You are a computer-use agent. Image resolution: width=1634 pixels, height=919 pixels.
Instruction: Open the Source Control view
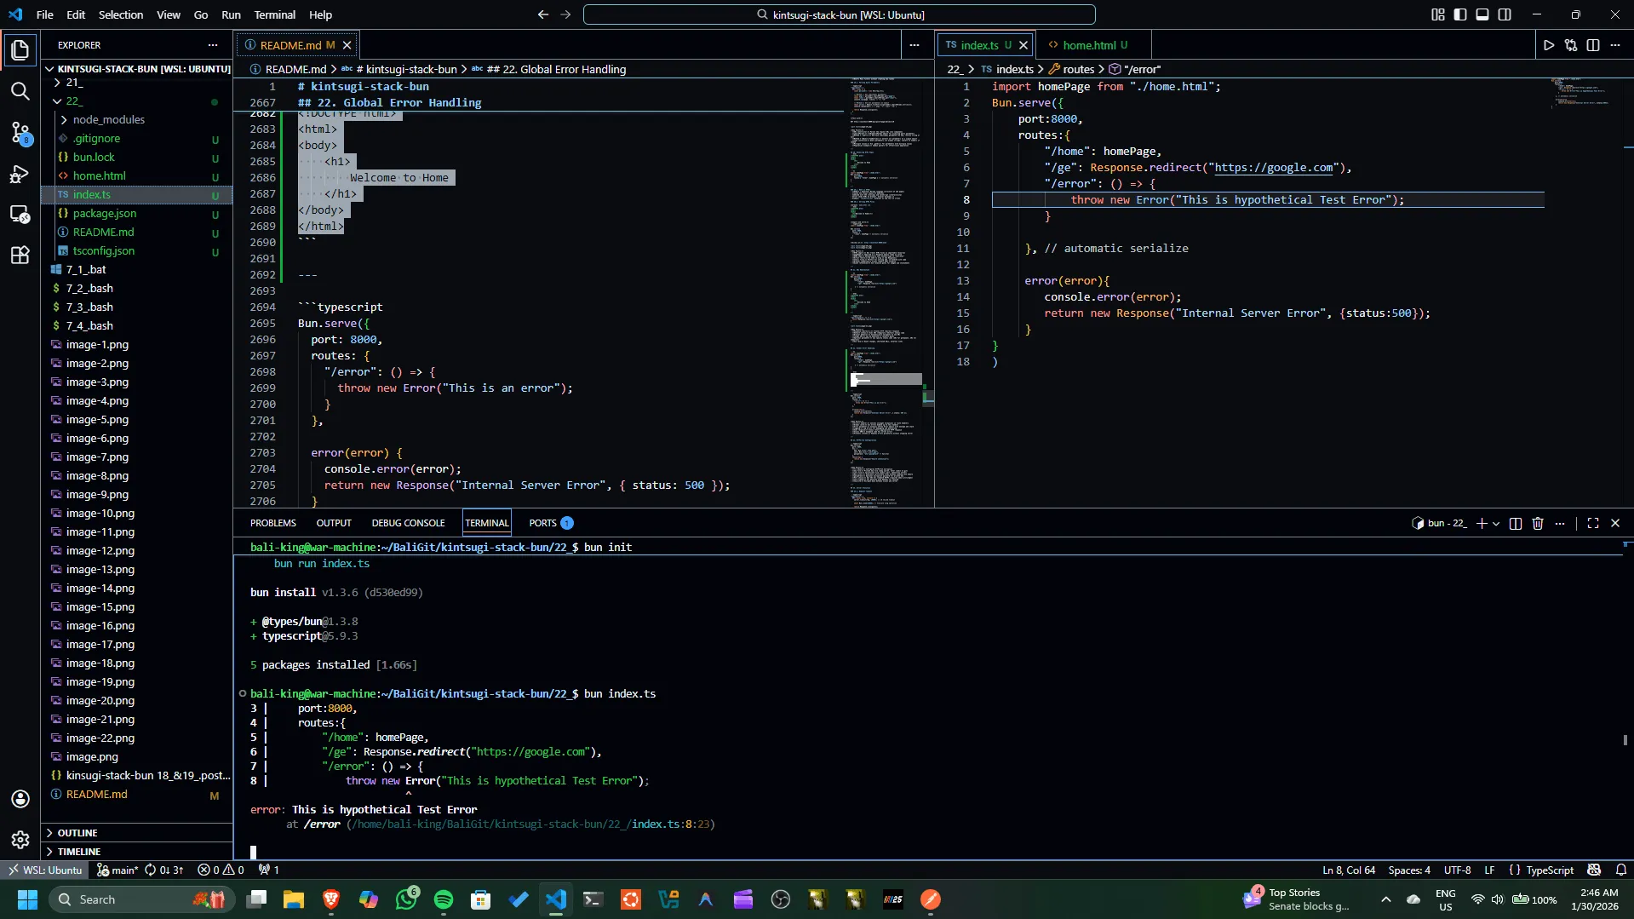(20, 132)
